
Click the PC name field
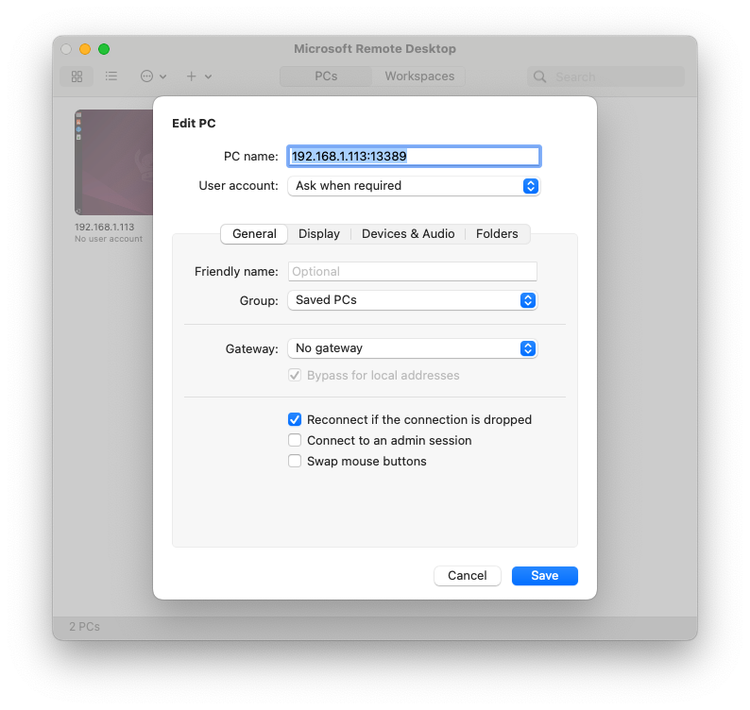tap(414, 157)
